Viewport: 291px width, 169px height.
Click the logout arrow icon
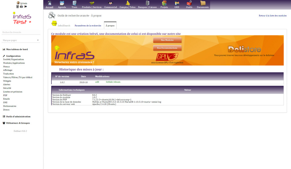coord(25,7)
